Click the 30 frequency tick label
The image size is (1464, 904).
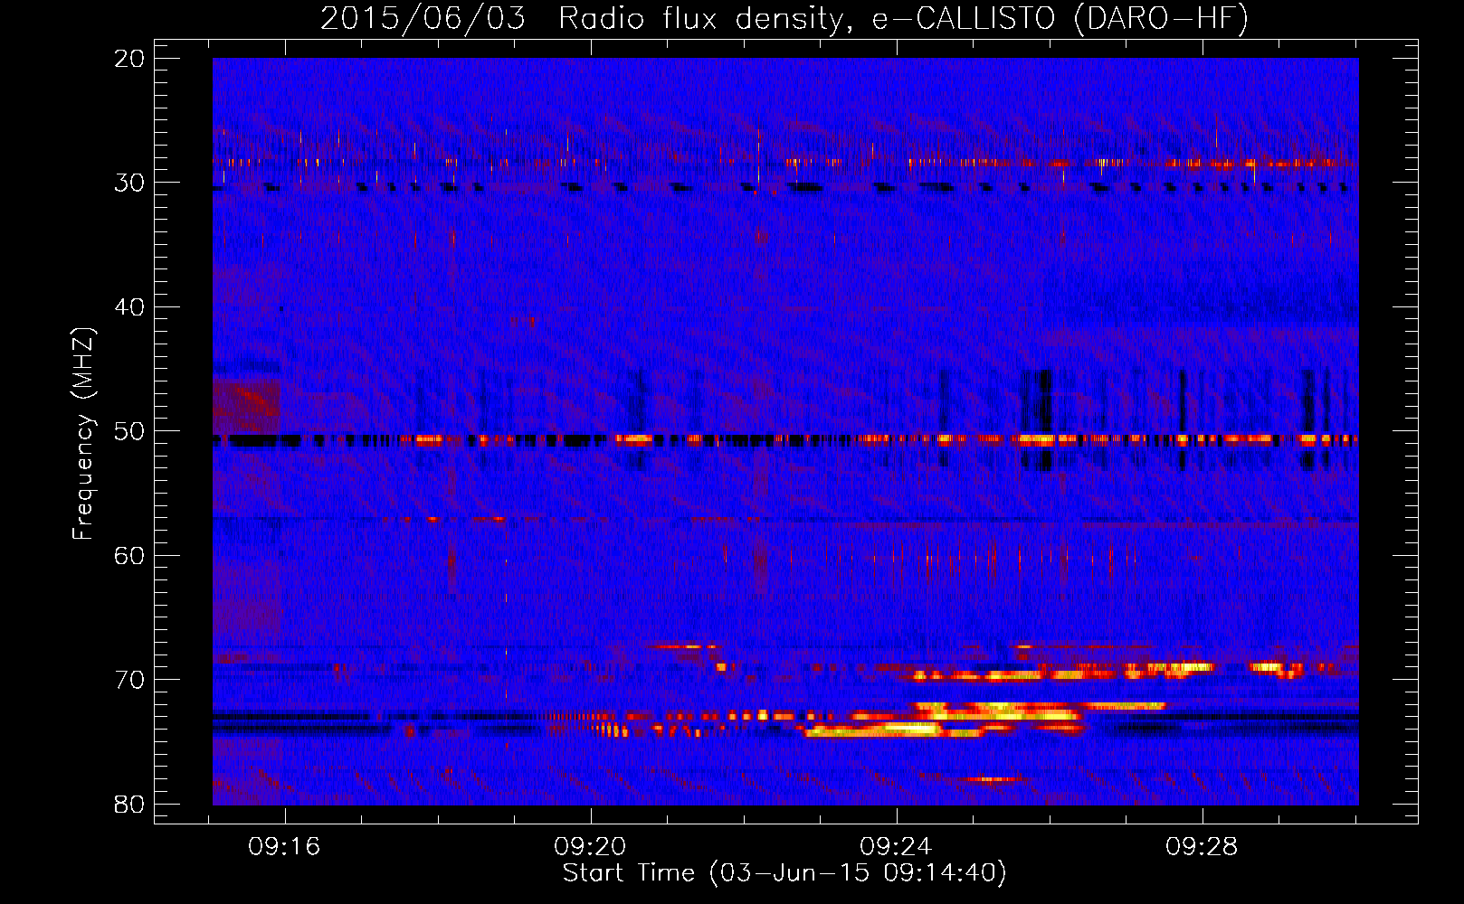coord(129,183)
